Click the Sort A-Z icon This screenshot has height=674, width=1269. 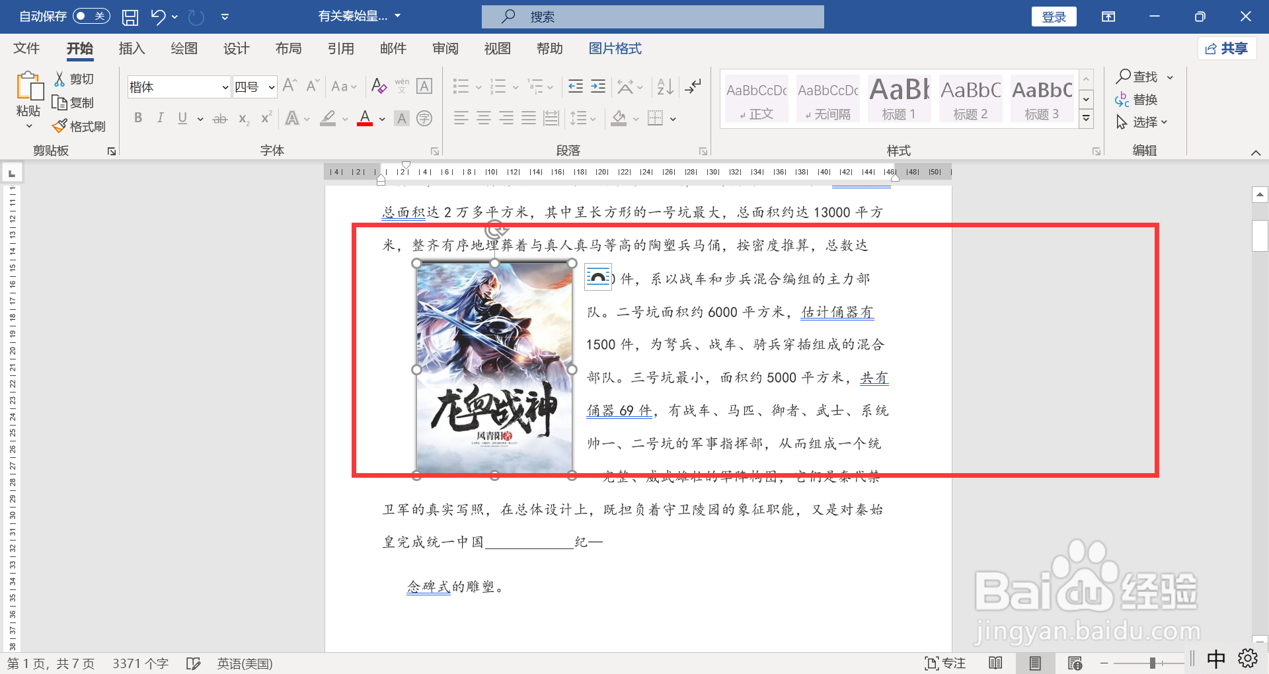click(x=665, y=86)
